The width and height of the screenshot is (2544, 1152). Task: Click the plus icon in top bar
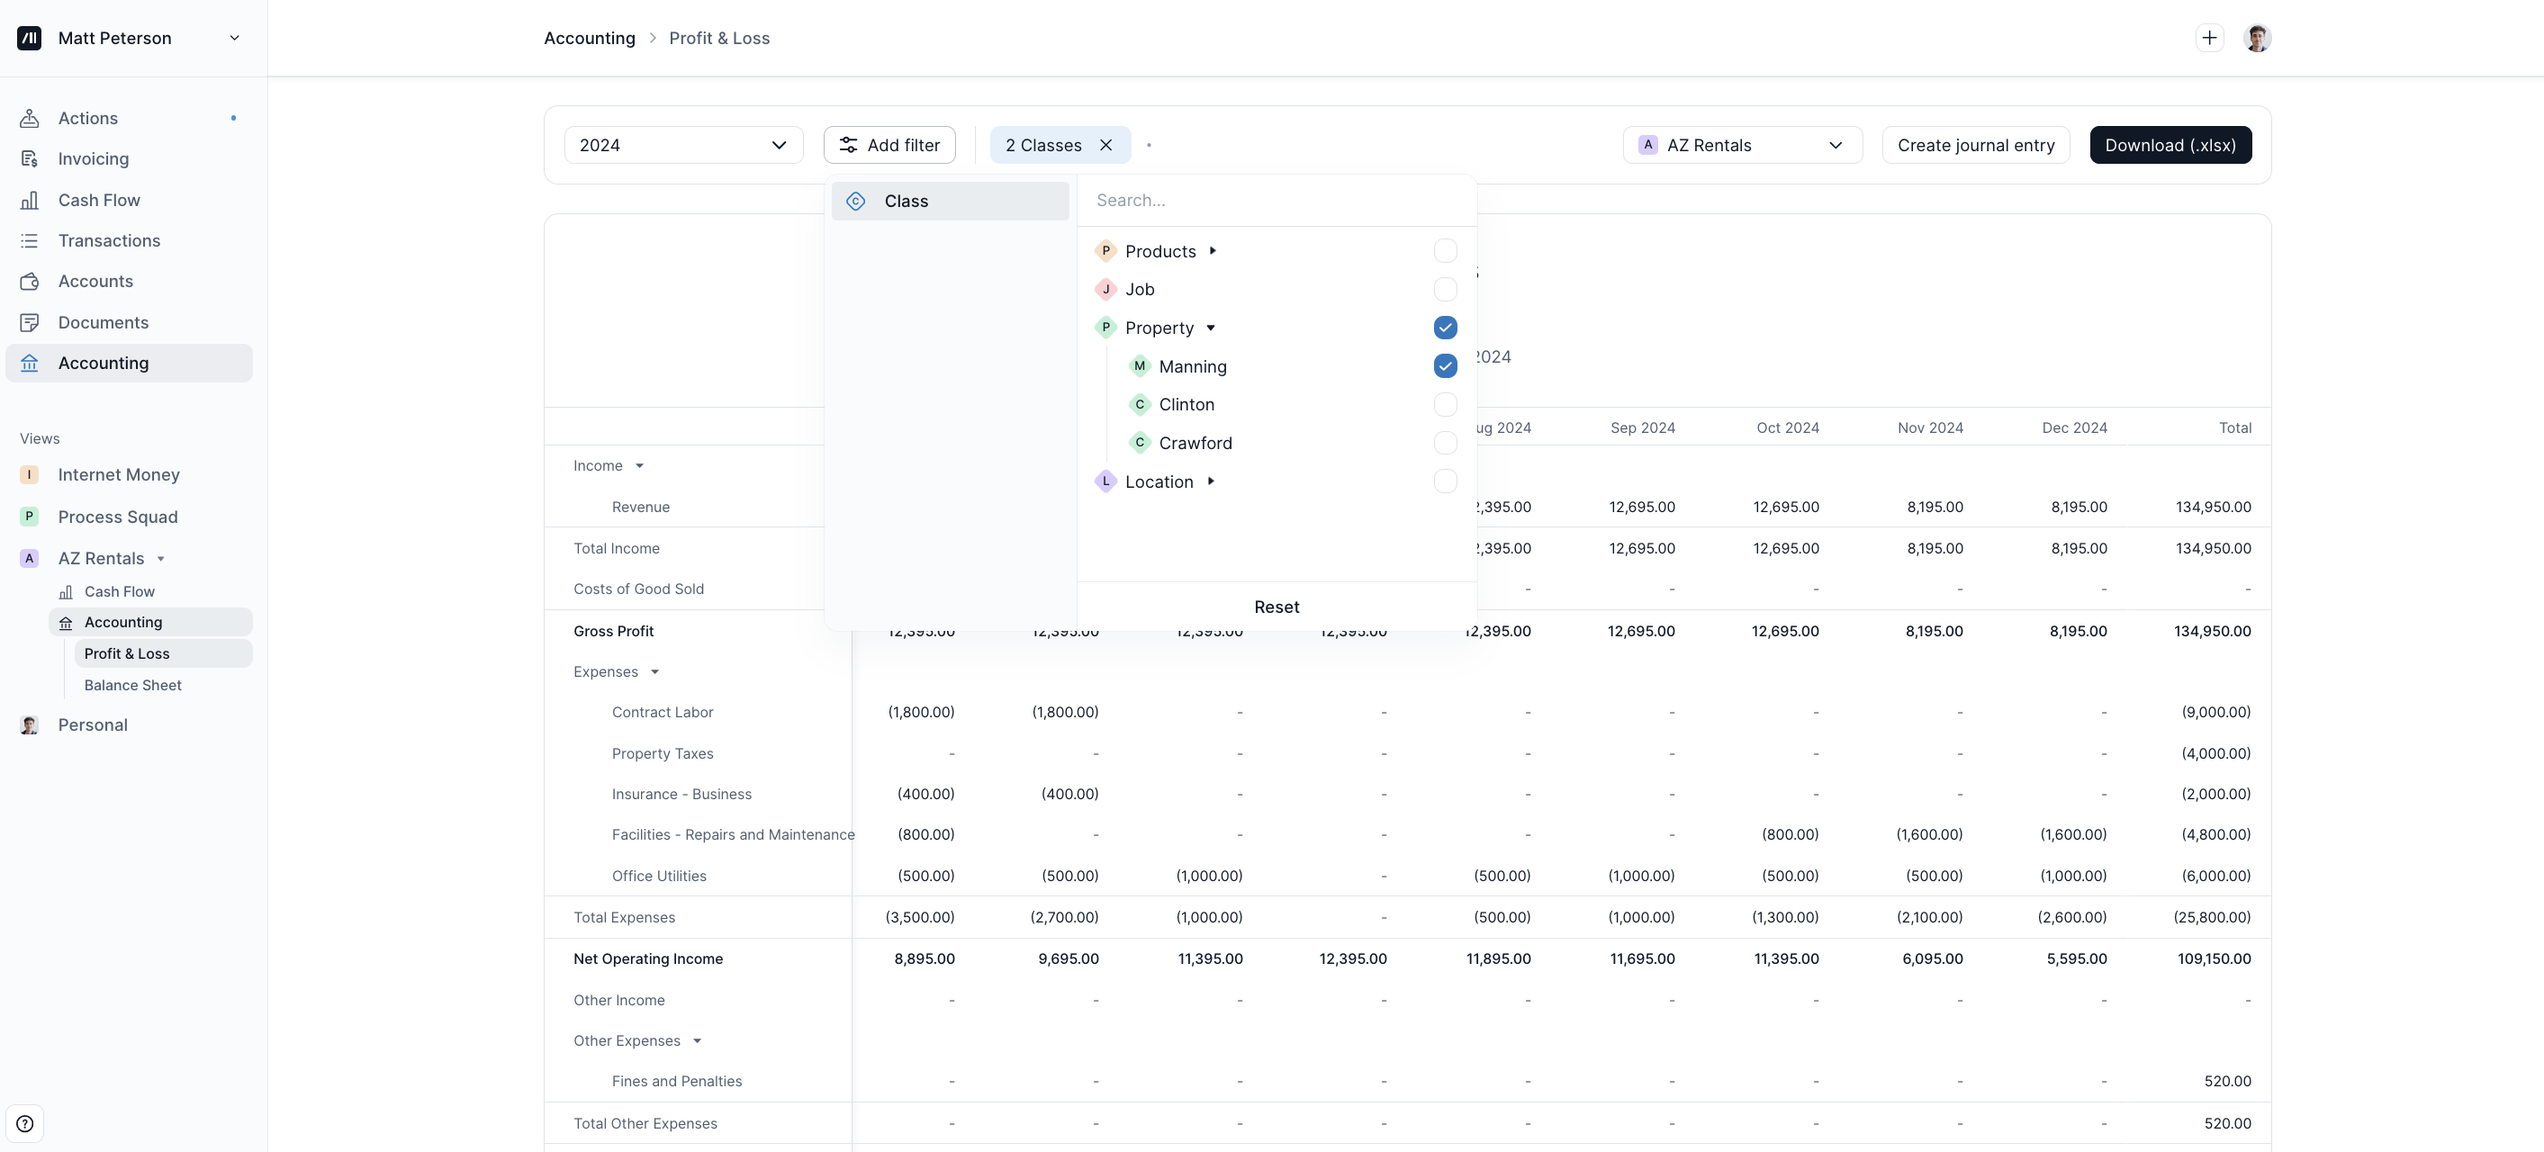click(2209, 38)
